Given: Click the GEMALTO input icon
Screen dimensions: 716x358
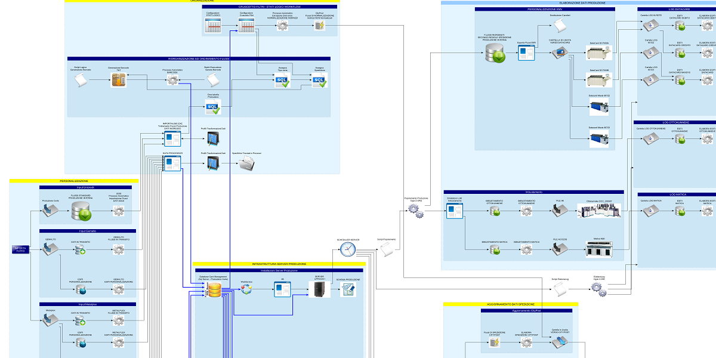Looking at the screenshot, I should (x=51, y=249).
